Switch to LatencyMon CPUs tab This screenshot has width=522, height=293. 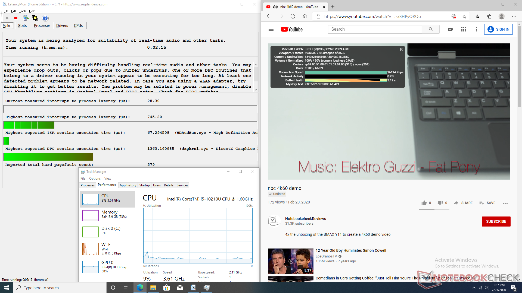tap(78, 26)
